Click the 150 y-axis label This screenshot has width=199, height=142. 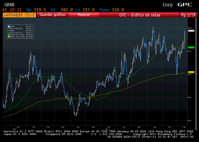click(190, 120)
